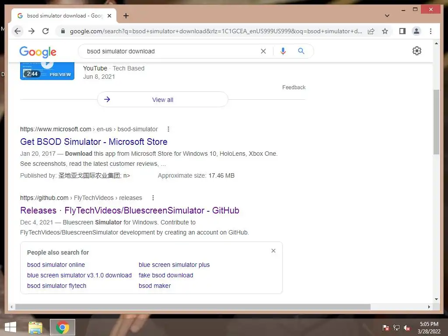
Task: Click the padlock site info icon
Action: pyautogui.click(x=63, y=31)
